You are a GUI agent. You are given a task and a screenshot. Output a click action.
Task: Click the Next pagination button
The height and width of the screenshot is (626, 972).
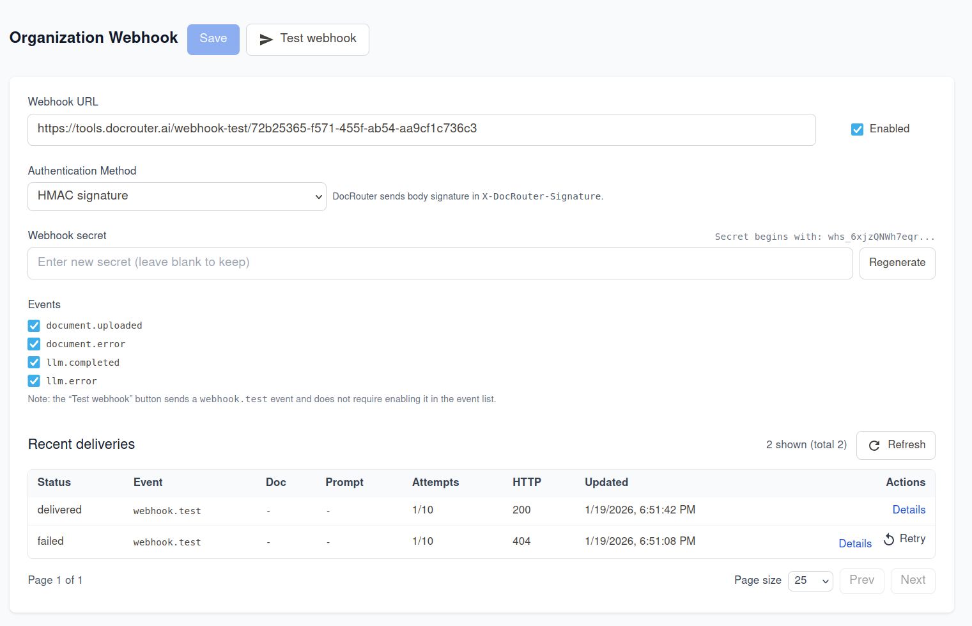tap(913, 581)
